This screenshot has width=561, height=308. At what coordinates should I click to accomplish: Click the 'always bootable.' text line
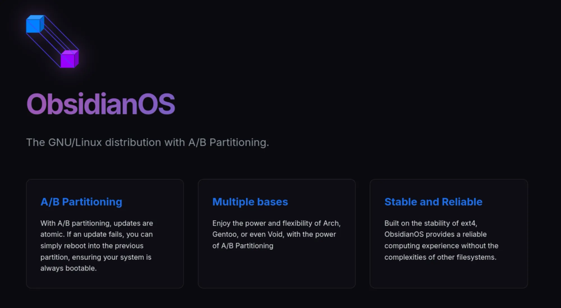tap(68, 268)
